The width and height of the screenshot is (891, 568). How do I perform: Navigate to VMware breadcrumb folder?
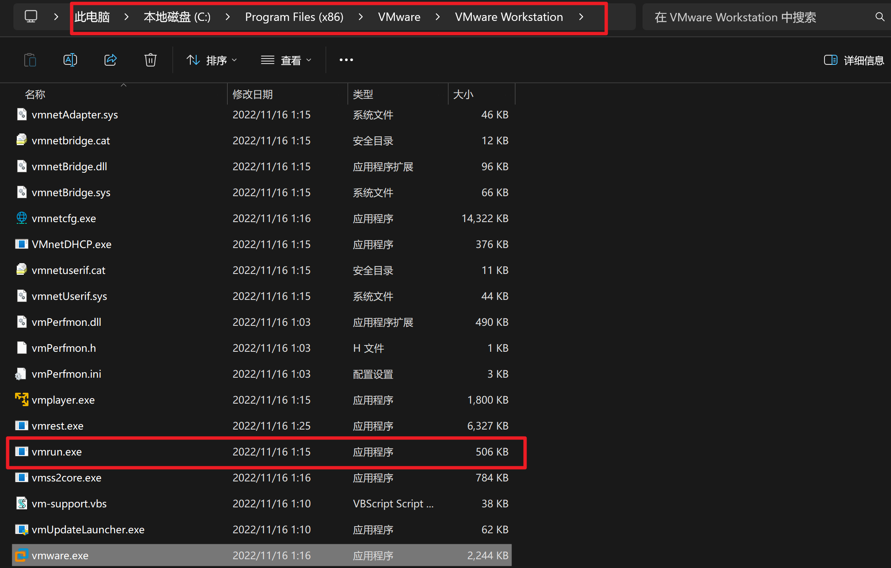tap(399, 17)
